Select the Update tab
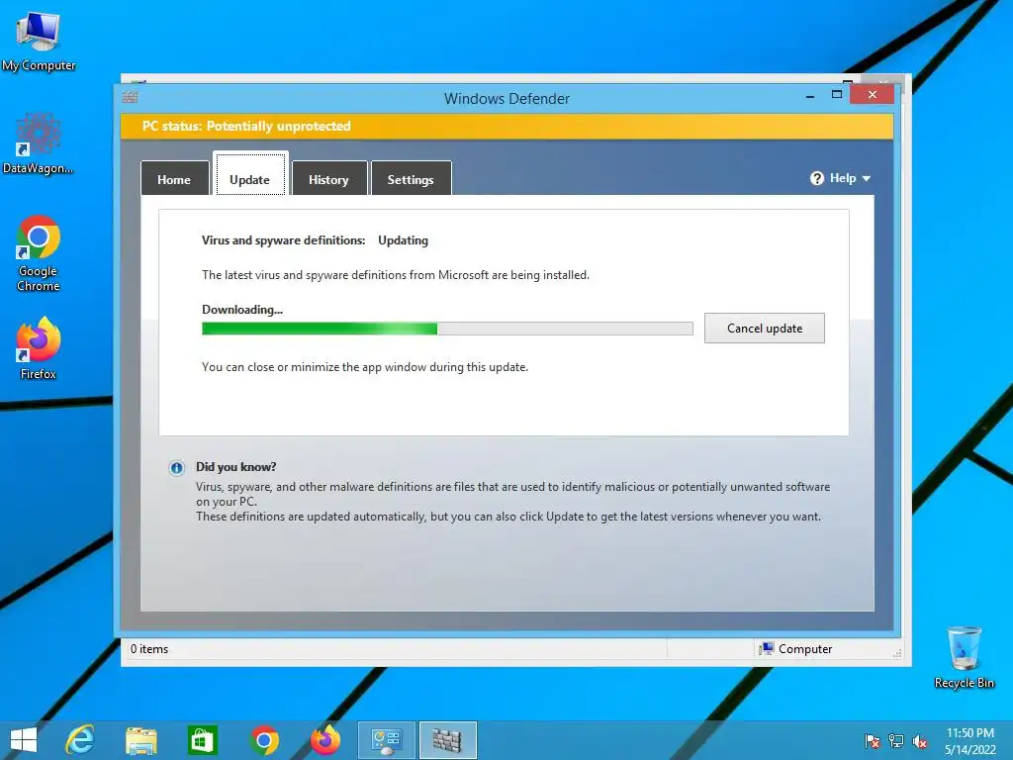Image resolution: width=1013 pixels, height=760 pixels. pos(250,174)
